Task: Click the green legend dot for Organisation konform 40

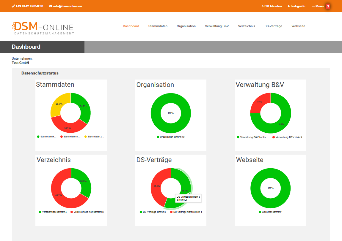Action: (158, 137)
